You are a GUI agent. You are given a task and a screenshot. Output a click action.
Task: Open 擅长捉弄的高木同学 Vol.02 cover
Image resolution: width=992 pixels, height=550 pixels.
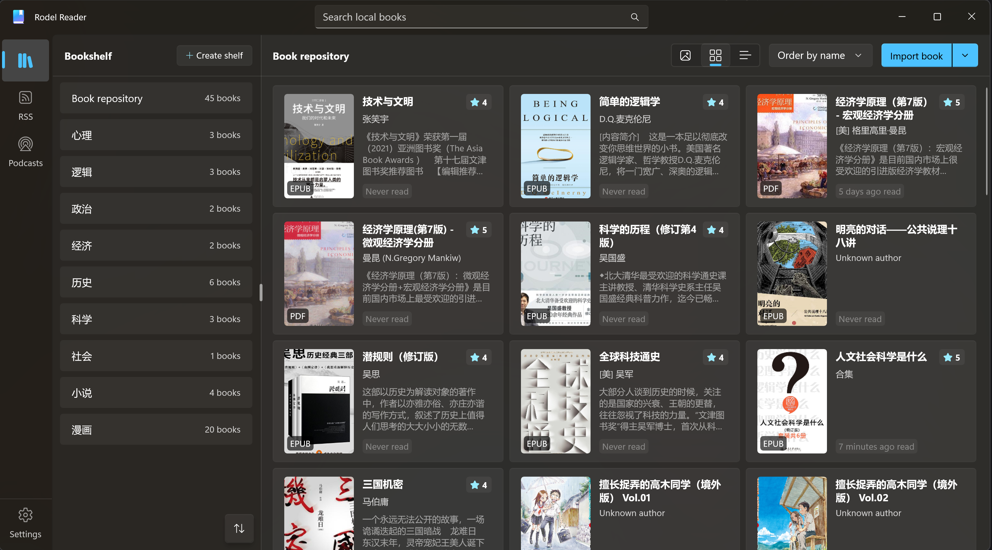(x=792, y=513)
